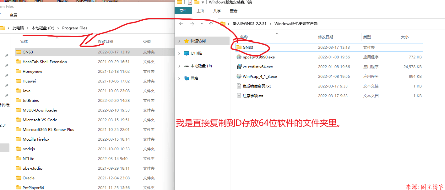Select the JetBrains folder icon

(x=19, y=100)
